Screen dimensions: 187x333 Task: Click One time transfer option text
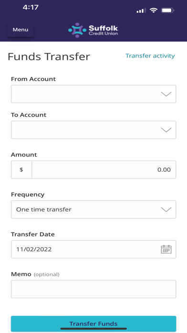tap(44, 210)
